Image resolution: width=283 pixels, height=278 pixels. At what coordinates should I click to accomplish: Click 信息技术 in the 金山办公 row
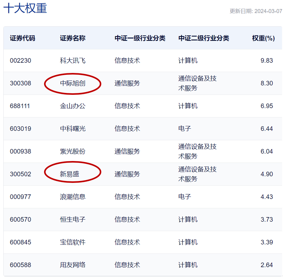coord(127,106)
